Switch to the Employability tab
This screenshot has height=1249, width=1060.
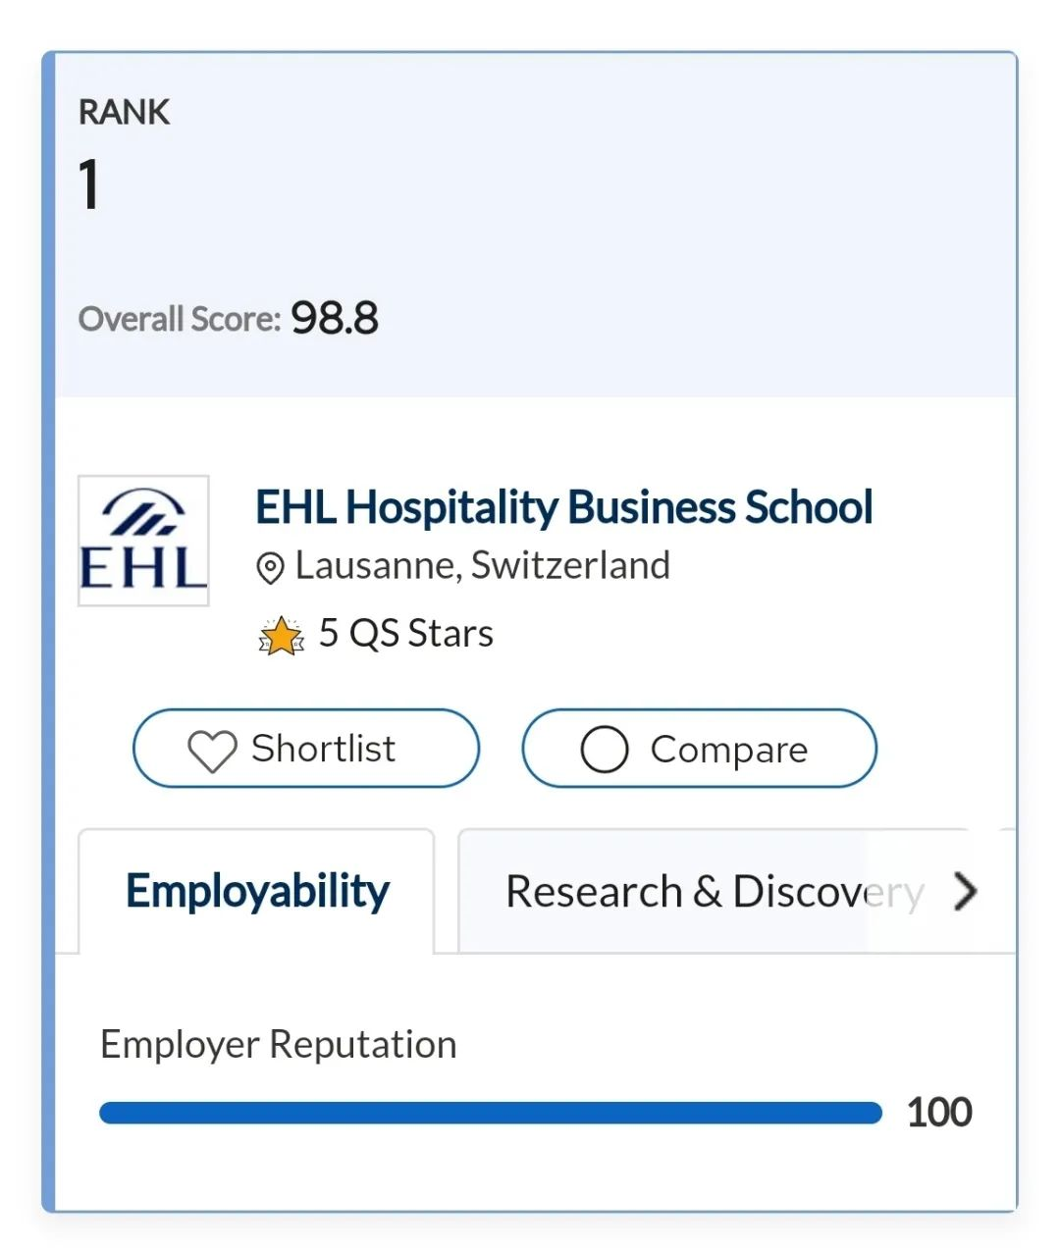[257, 891]
